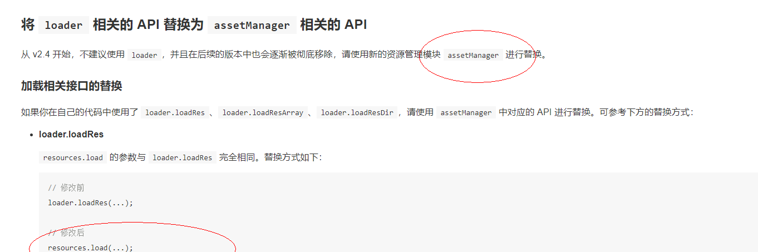Click the code line 'resources.load(...);'
This screenshot has width=758, height=252.
pyautogui.click(x=91, y=248)
